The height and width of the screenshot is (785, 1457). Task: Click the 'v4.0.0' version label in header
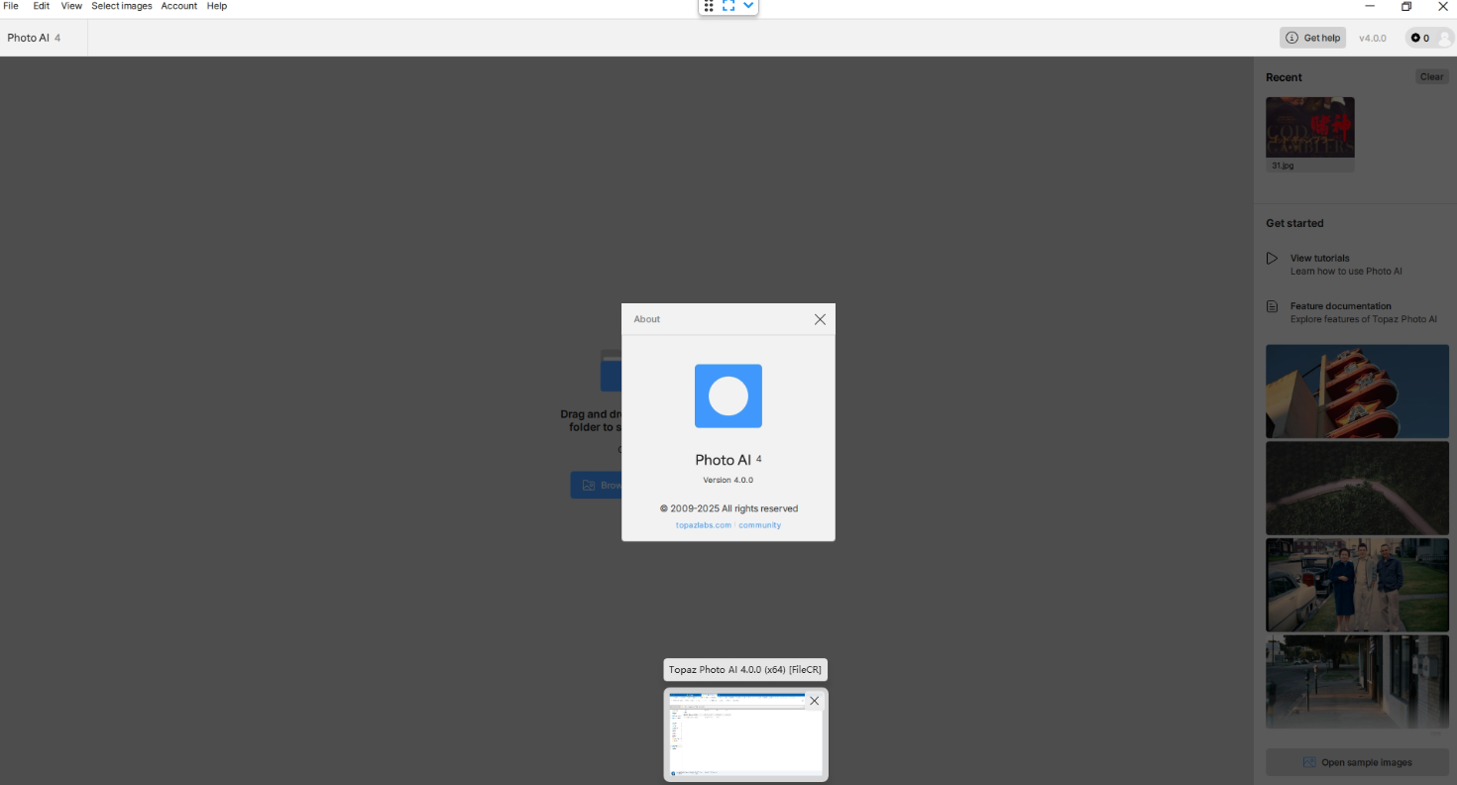coord(1373,38)
